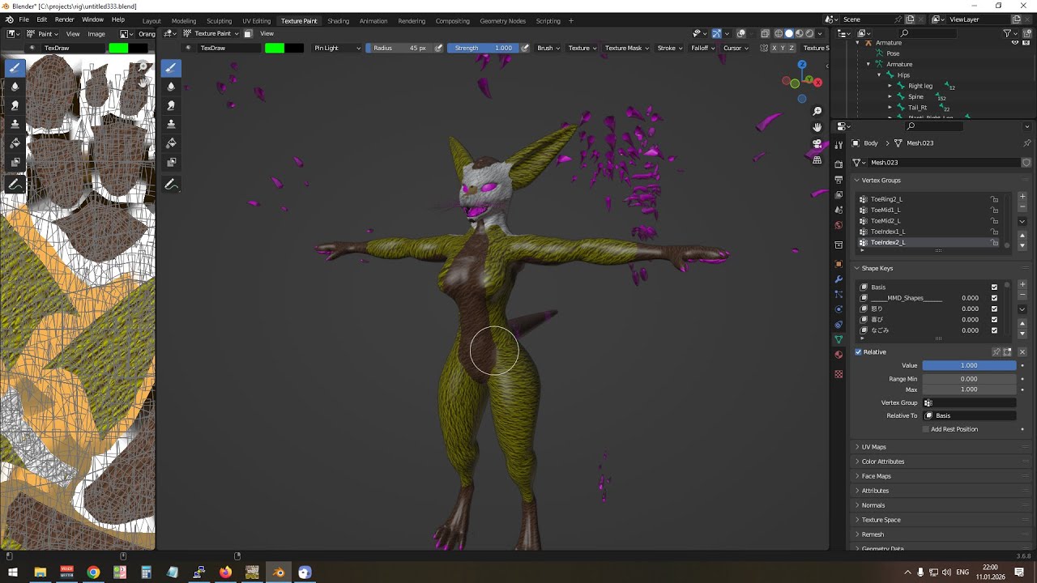Select the Fill tool in image editor toolbar

click(15, 143)
